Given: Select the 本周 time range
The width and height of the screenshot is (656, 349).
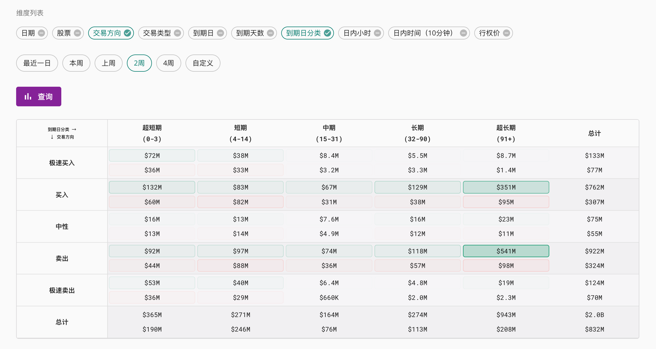Looking at the screenshot, I should tap(76, 63).
